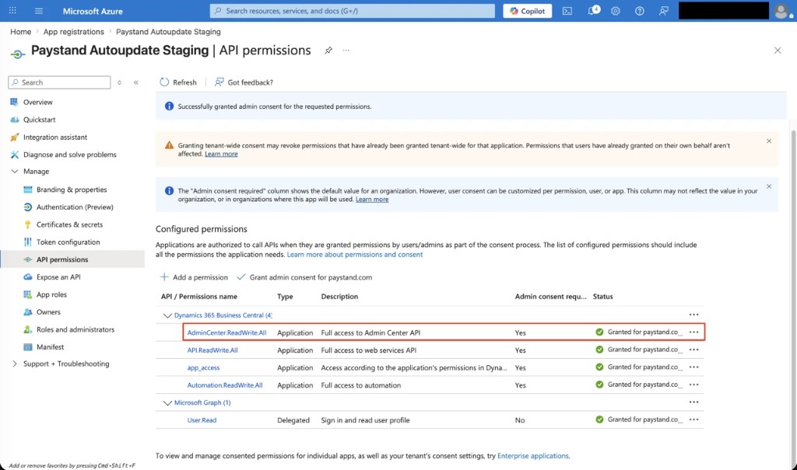This screenshot has width=797, height=470.
Task: Open User.Read permission link
Action: [202, 420]
